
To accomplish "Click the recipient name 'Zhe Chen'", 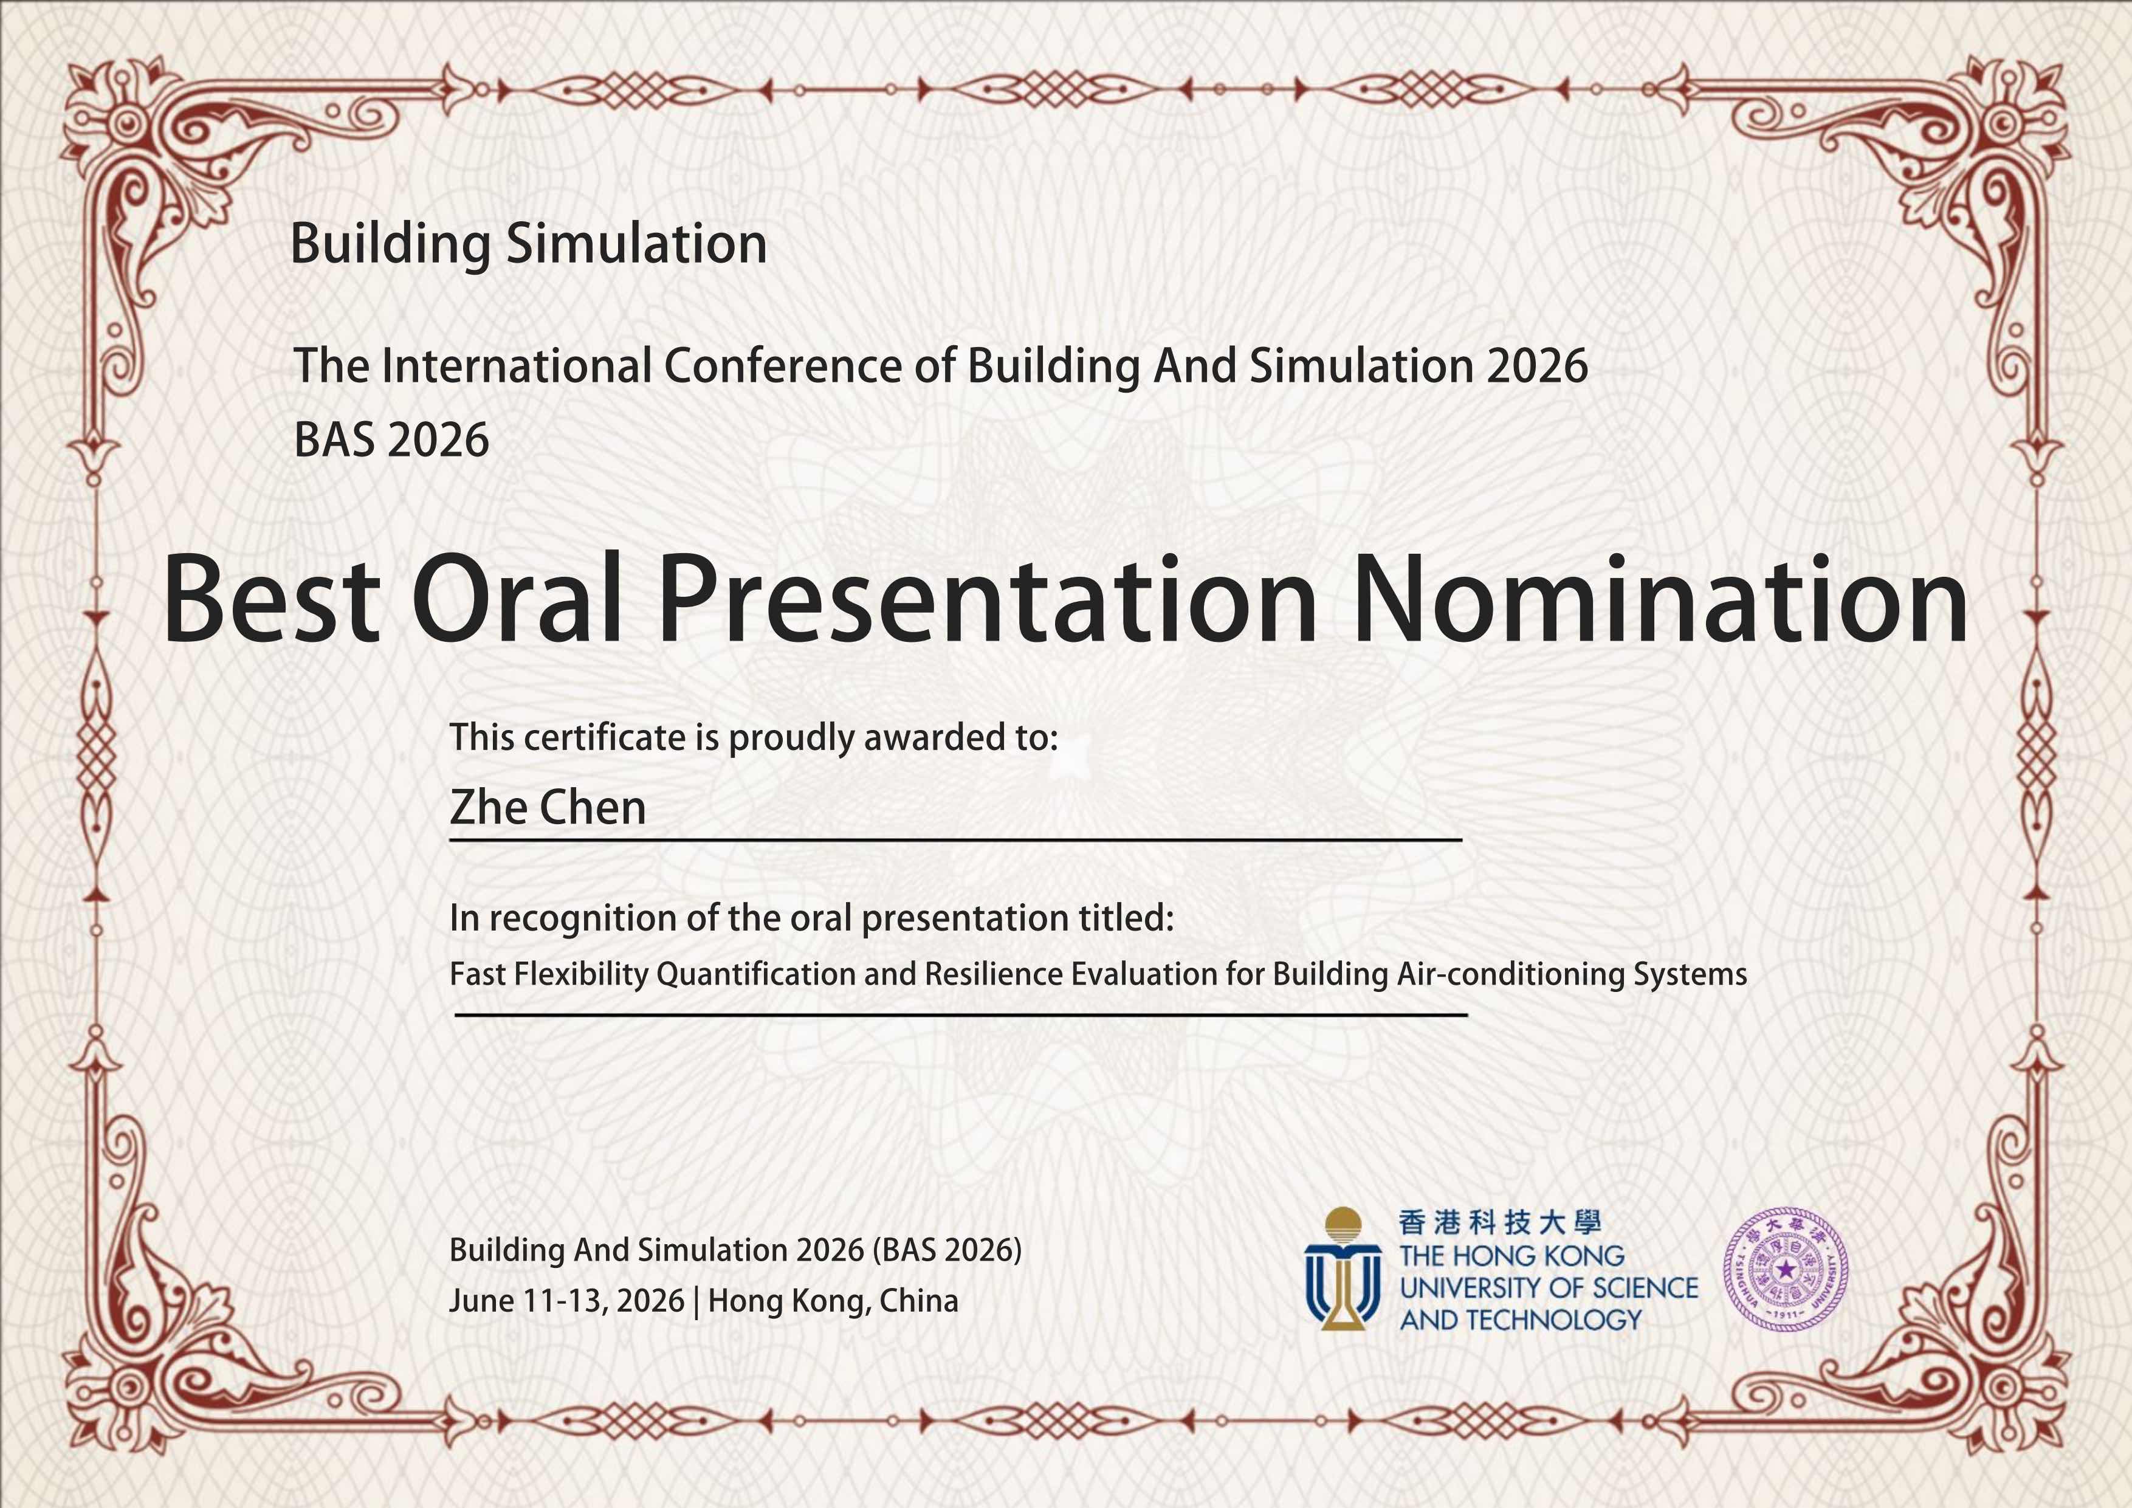I will (x=548, y=807).
